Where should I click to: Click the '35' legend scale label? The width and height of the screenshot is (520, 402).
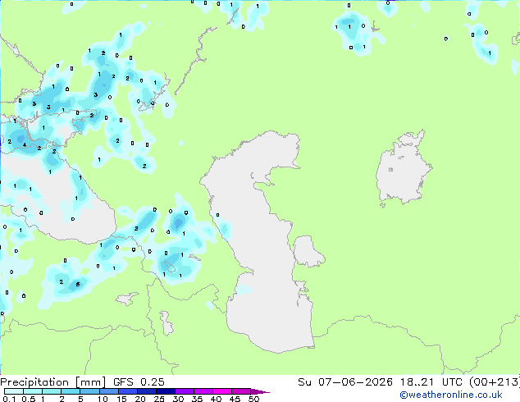tap(197, 399)
